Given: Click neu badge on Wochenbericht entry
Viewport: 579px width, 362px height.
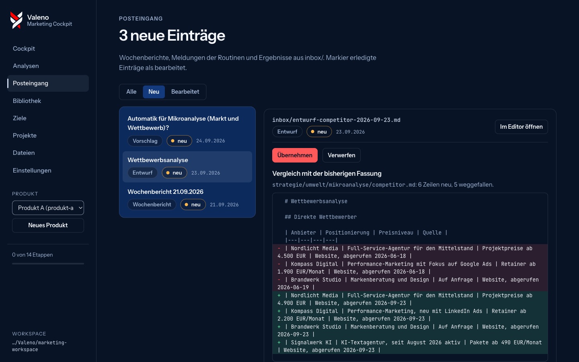Looking at the screenshot, I should coord(193,204).
